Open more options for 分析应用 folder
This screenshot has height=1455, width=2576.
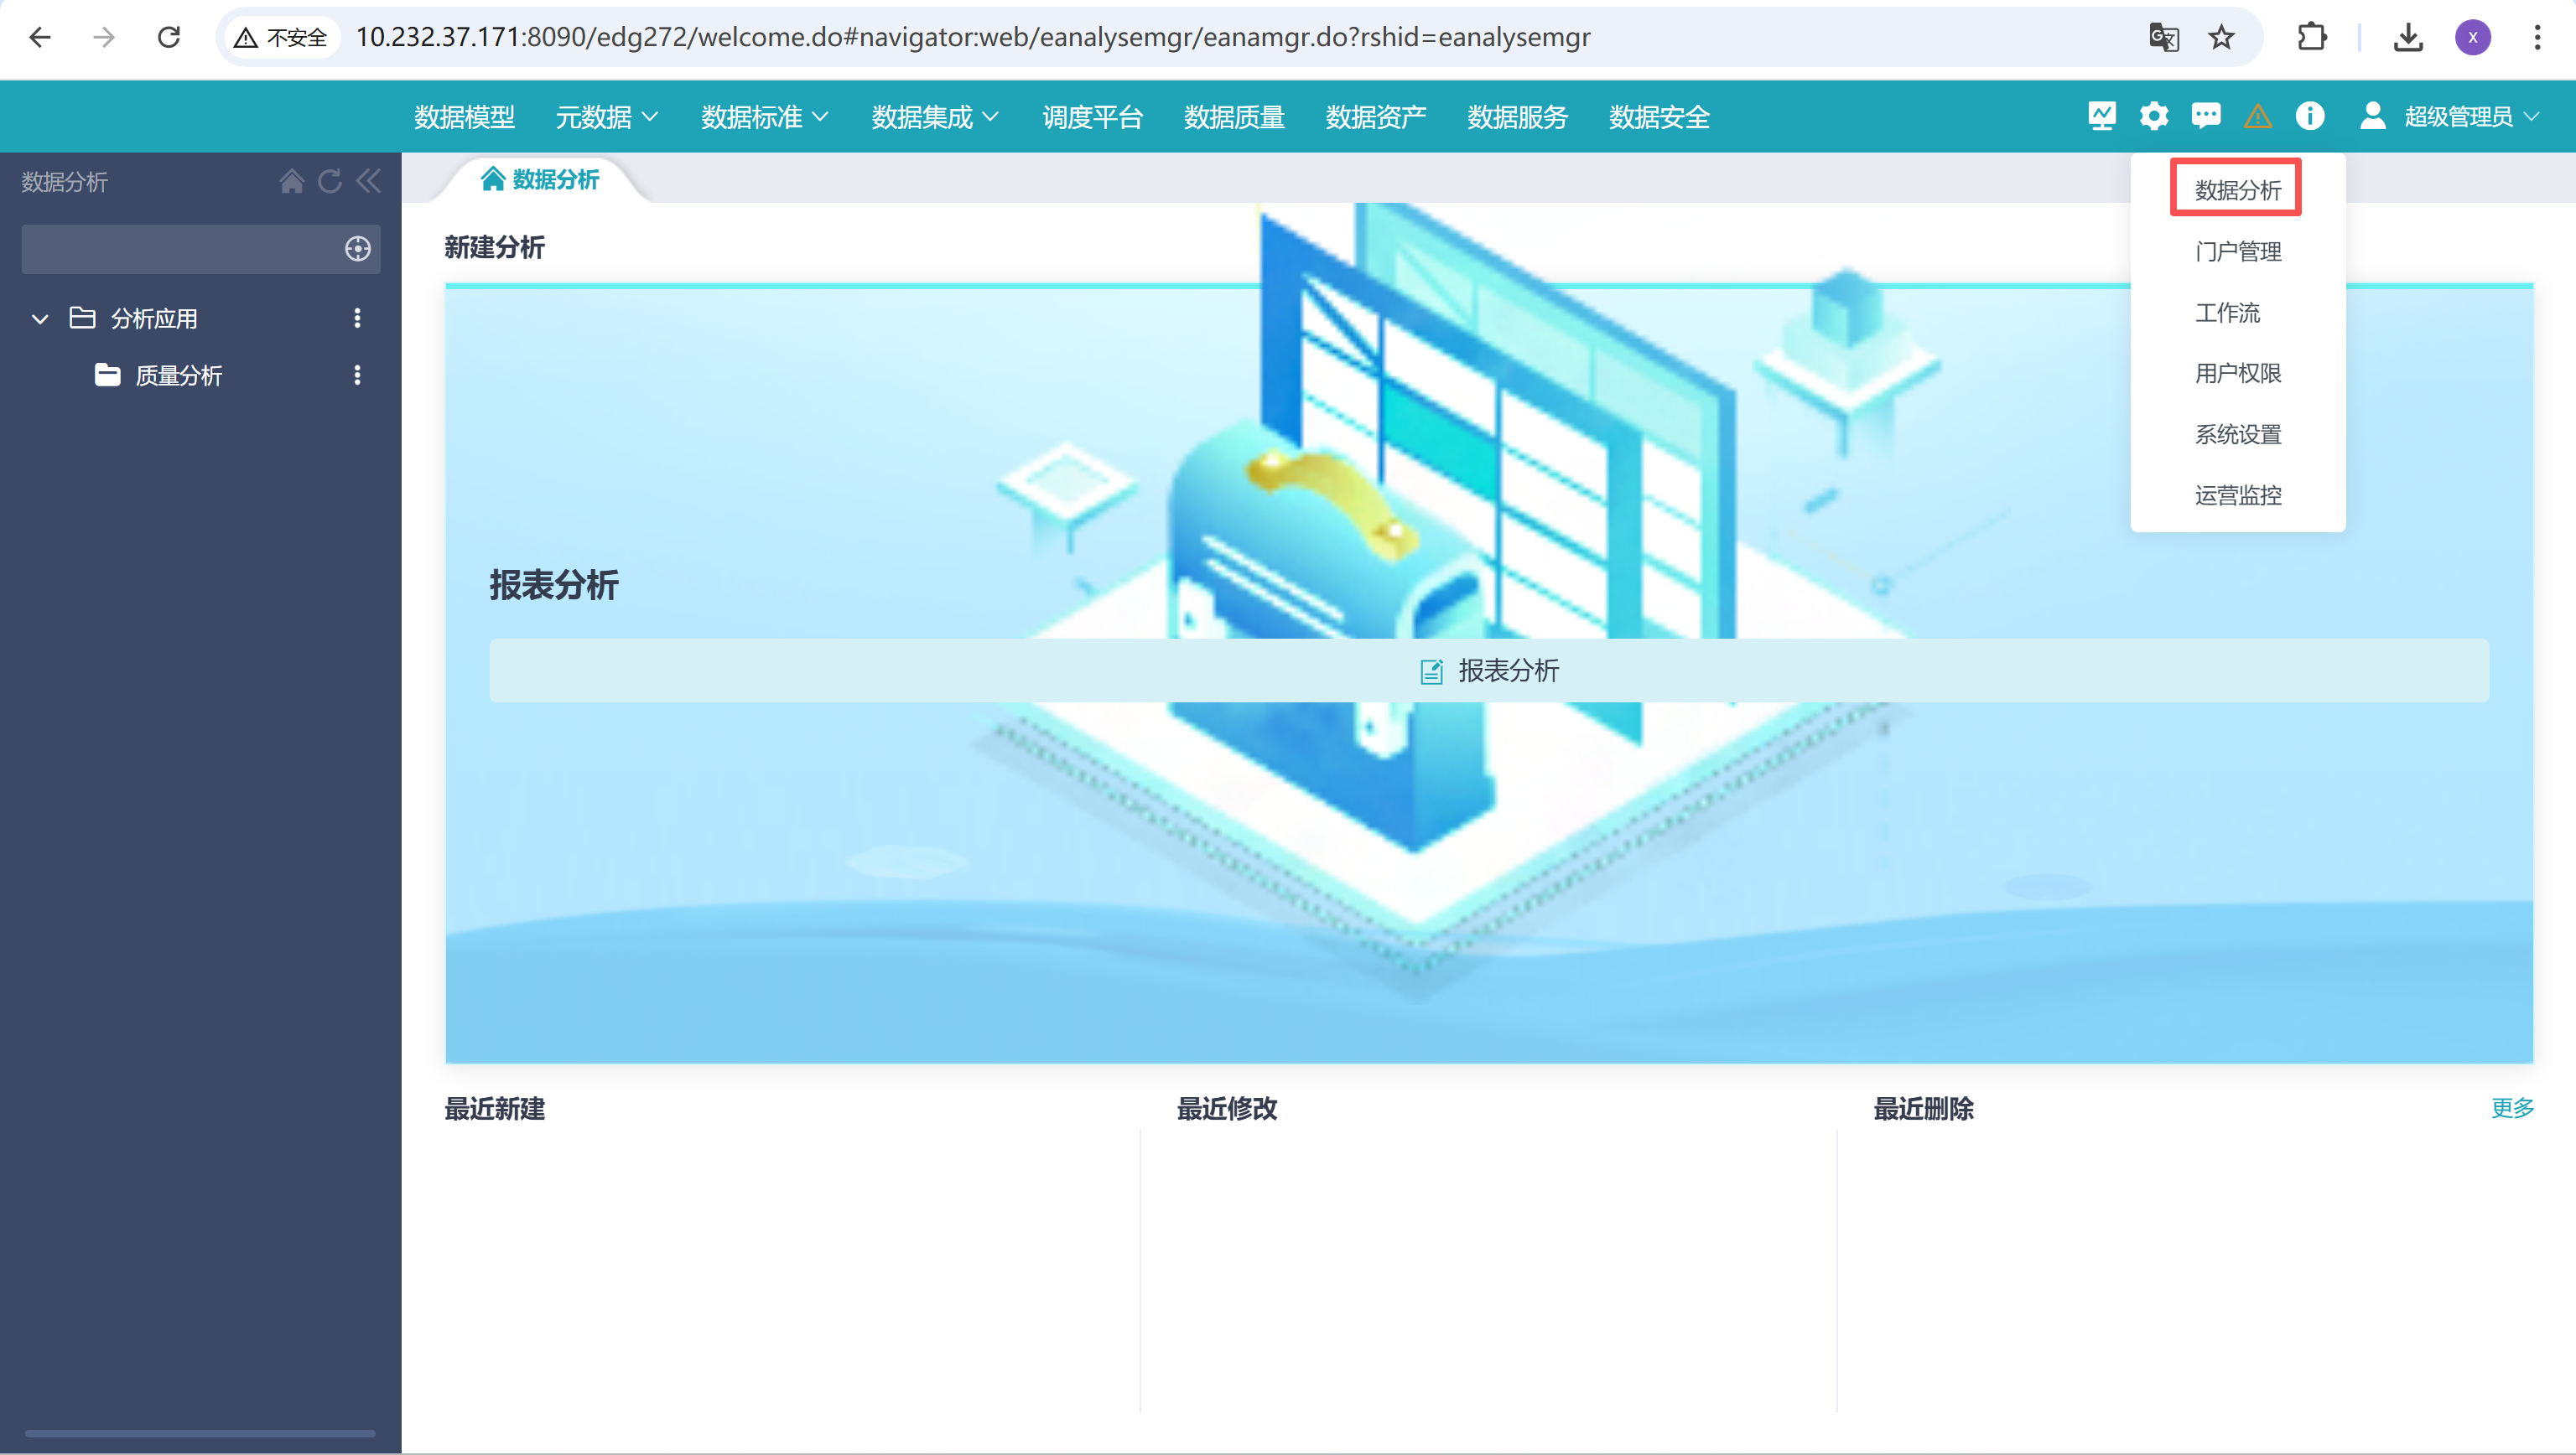pyautogui.click(x=357, y=318)
